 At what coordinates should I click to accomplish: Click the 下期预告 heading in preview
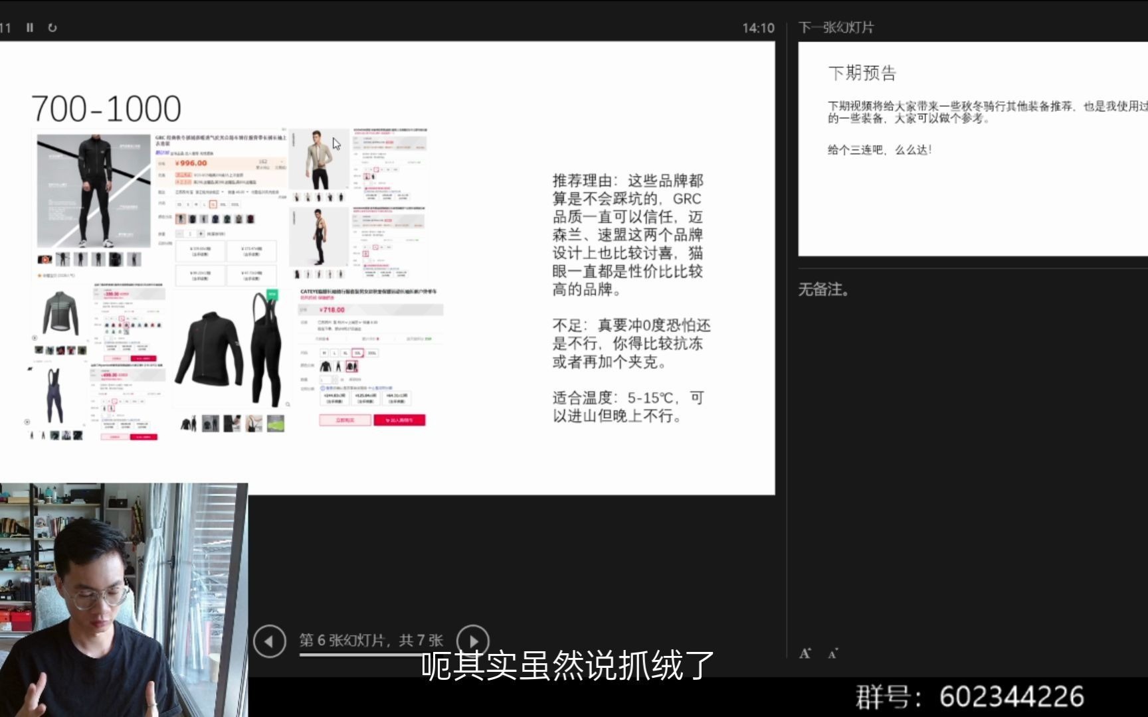tap(862, 73)
